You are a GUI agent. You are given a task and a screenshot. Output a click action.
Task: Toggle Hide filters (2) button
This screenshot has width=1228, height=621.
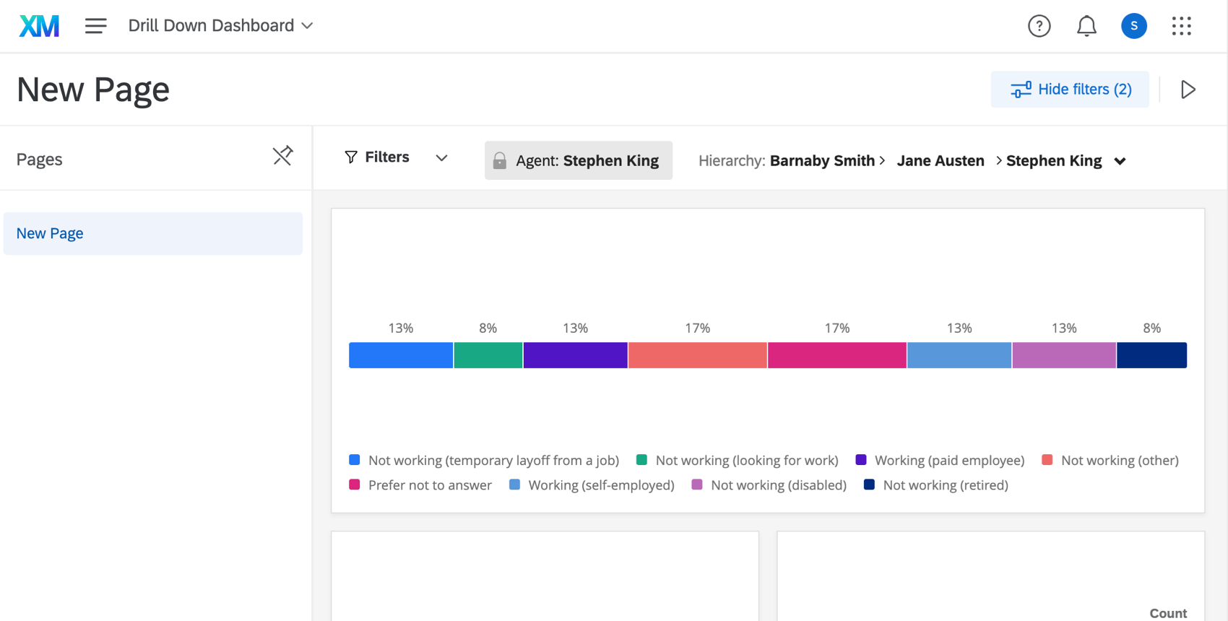(x=1070, y=90)
